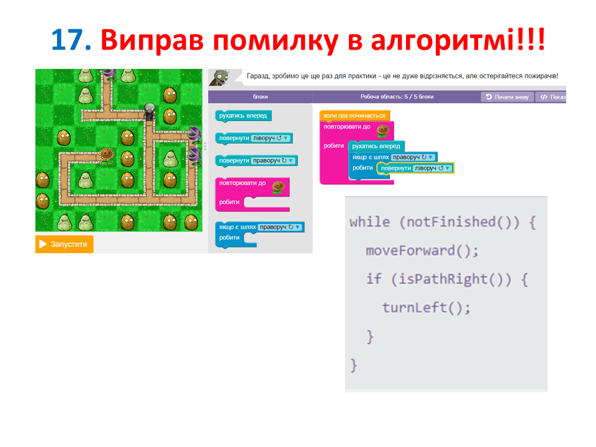Click the orange Запустити run button
Image resolution: width=596 pixels, height=447 pixels.
pyautogui.click(x=64, y=244)
